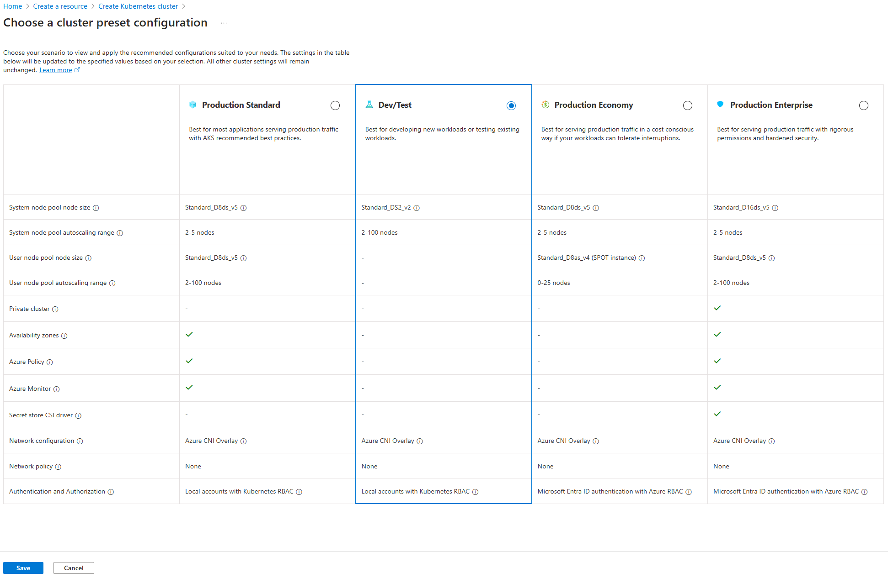Open the ellipsis menu beside page title

point(224,23)
